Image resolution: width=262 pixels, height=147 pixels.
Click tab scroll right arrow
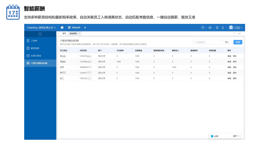coord(234,33)
